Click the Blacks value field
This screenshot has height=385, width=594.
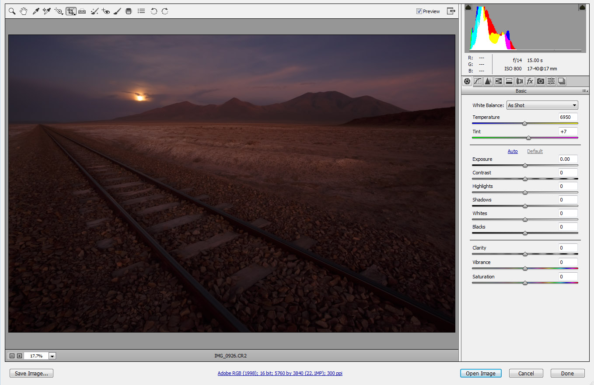(568, 227)
